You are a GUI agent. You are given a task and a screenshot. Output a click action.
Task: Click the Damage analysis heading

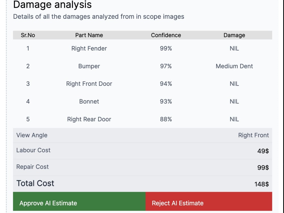pos(52,4)
